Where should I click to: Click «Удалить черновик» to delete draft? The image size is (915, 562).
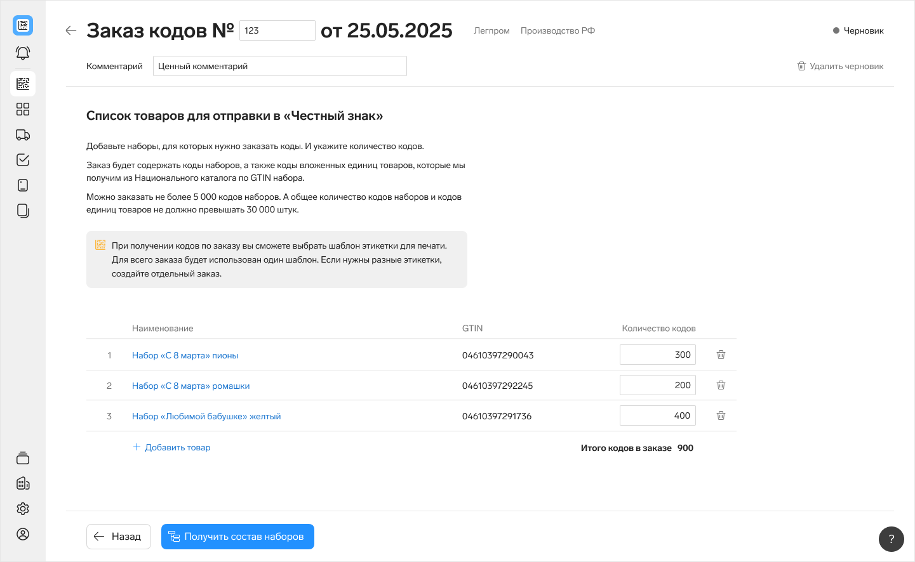point(840,66)
